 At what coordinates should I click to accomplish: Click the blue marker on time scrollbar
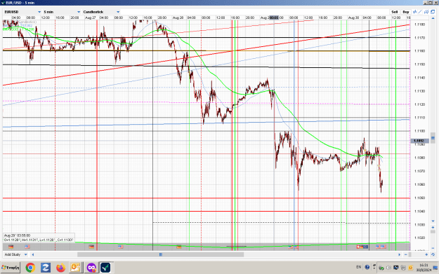pos(161,254)
